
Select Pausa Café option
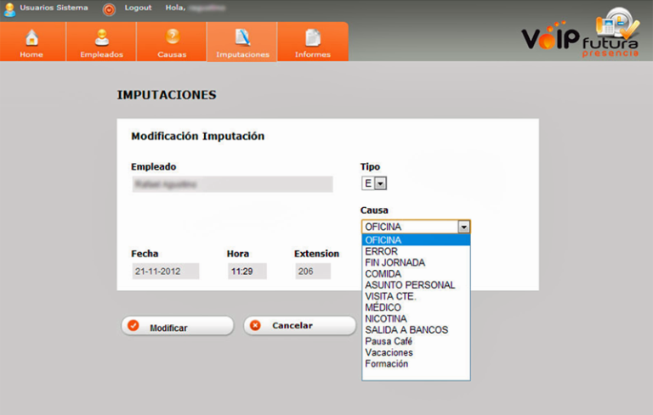(x=389, y=341)
